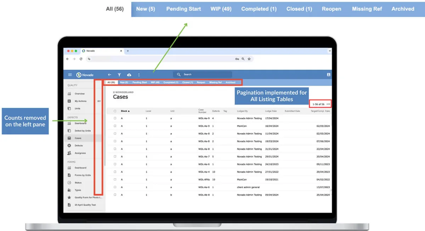Open the hamburger menu beside Novade logo
425x231 pixels.
point(70,75)
